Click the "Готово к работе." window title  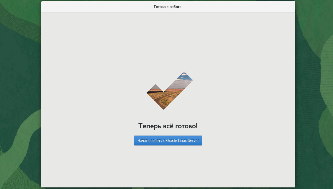point(168,7)
